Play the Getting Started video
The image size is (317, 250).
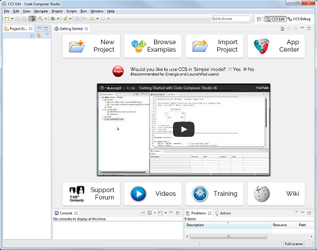point(184,129)
